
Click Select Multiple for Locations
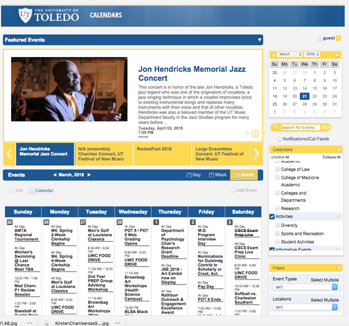point(324,300)
